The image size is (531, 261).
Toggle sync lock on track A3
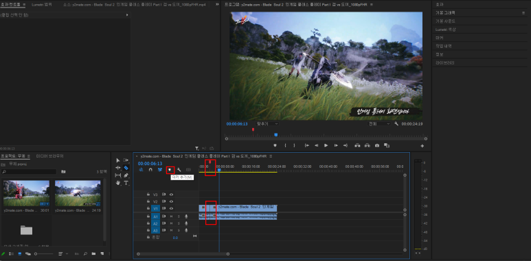pos(164,230)
